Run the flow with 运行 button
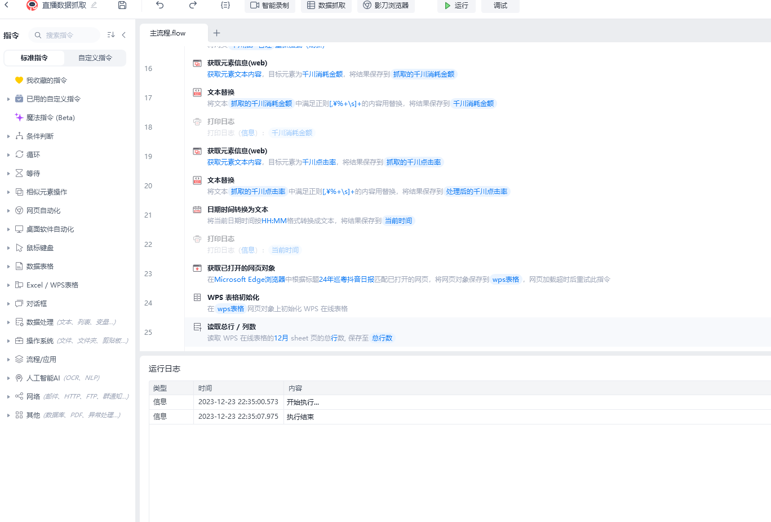This screenshot has height=522, width=771. [457, 6]
